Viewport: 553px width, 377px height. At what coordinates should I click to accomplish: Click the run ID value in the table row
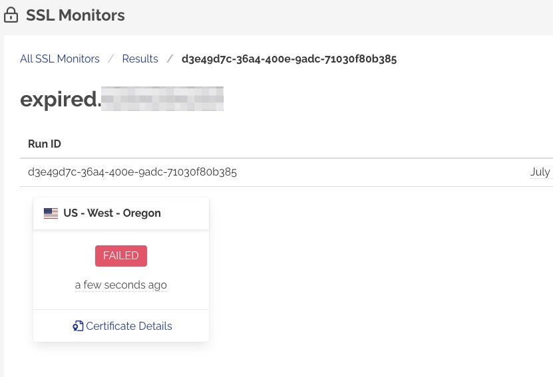132,172
